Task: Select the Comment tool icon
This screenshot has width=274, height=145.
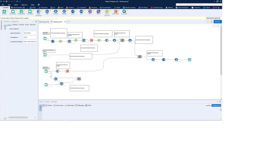Action: (x=124, y=12)
